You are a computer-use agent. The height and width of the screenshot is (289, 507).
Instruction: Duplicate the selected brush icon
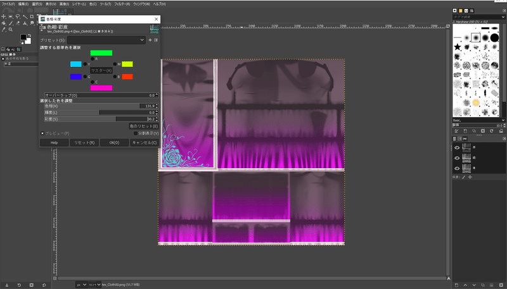pos(474,131)
